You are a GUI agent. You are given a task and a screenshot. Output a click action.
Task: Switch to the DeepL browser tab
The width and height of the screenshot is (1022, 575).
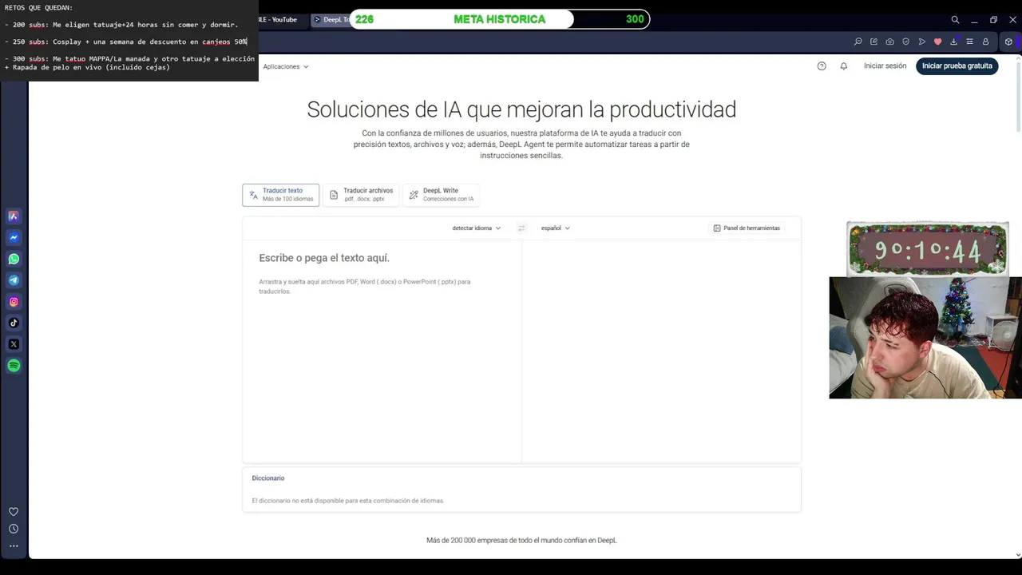(330, 20)
